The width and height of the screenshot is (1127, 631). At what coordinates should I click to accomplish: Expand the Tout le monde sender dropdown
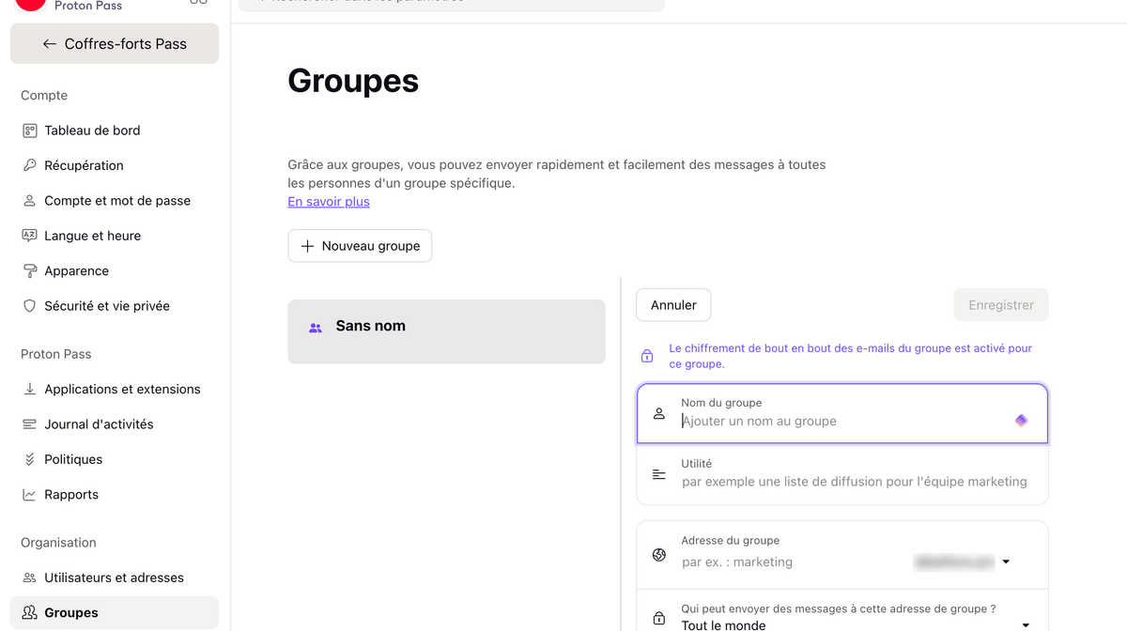(1026, 624)
